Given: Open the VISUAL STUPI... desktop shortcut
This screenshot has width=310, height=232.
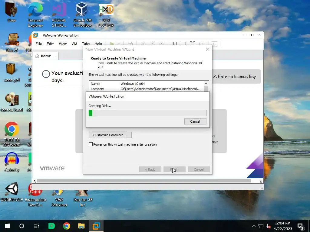Looking at the screenshot, I should point(59,15).
